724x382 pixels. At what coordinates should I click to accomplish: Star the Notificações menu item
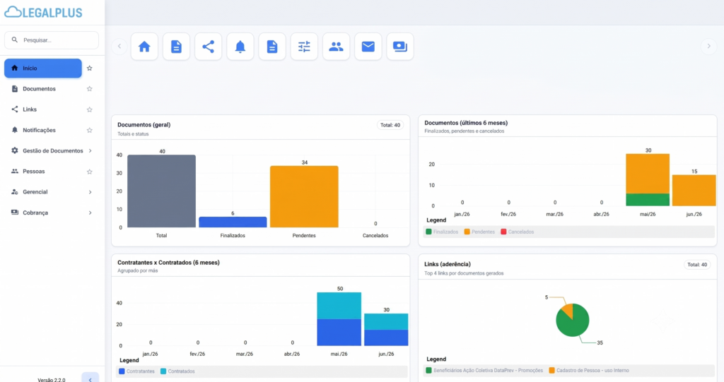click(90, 130)
